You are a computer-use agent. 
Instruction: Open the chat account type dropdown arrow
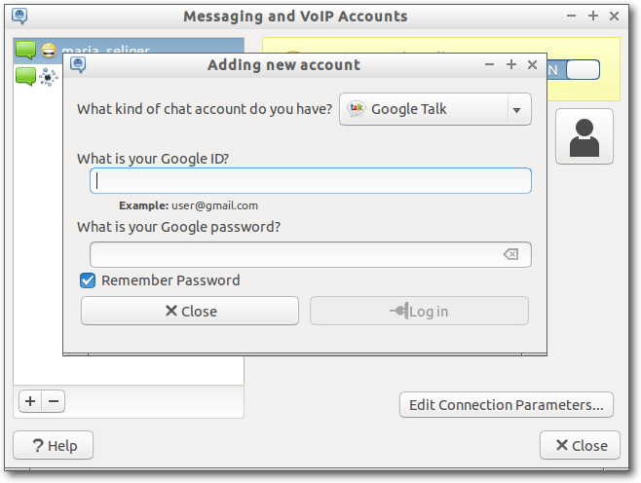click(x=516, y=110)
